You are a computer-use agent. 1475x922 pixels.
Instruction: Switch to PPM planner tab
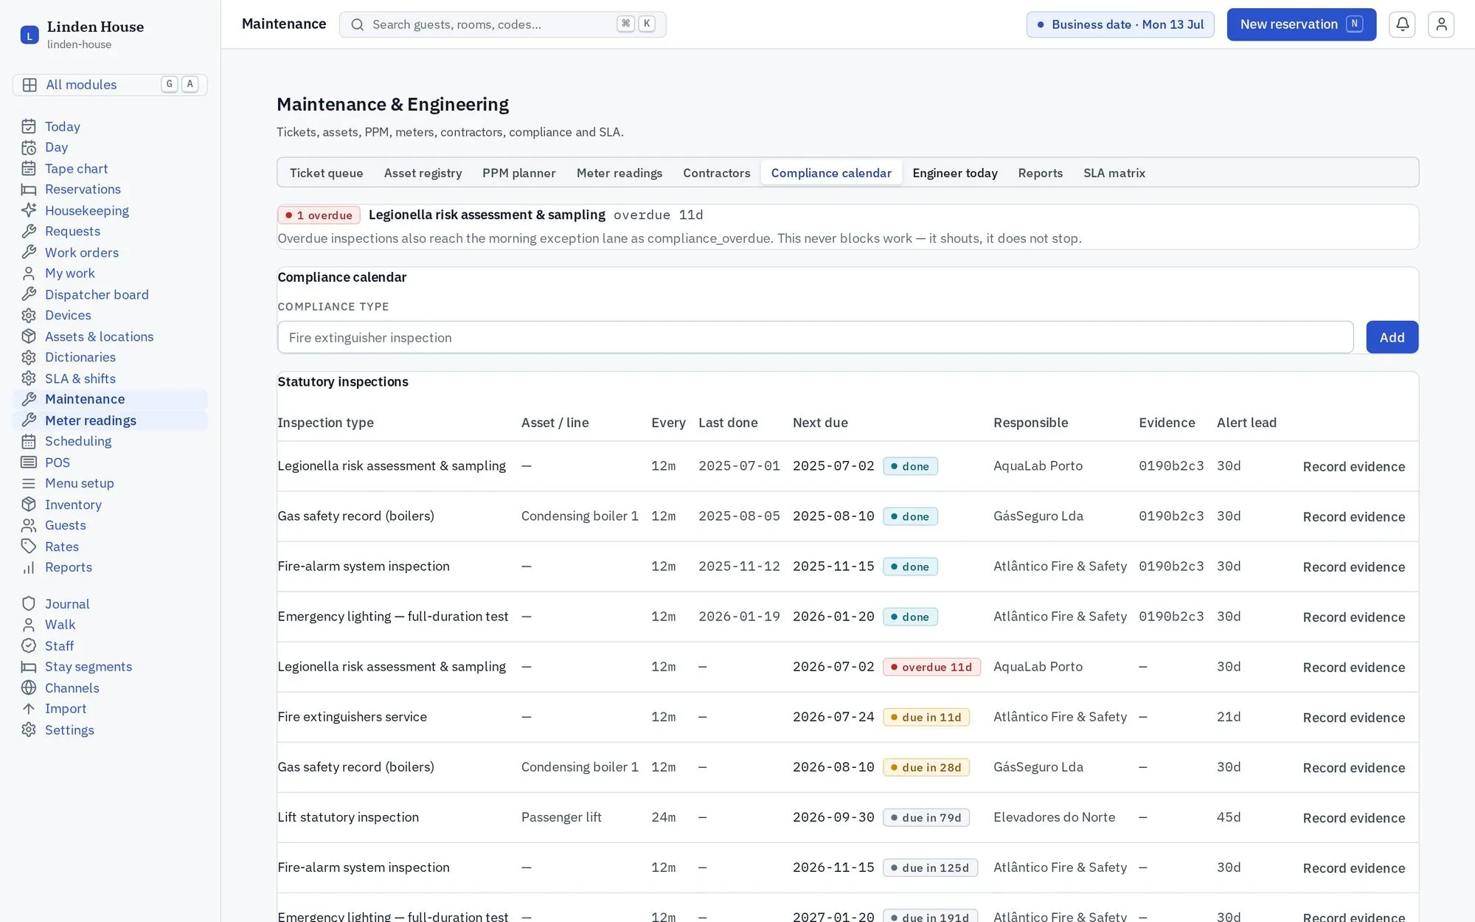[x=519, y=173]
